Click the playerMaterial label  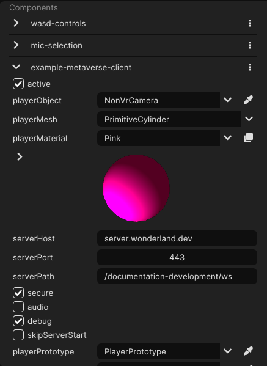(40, 139)
